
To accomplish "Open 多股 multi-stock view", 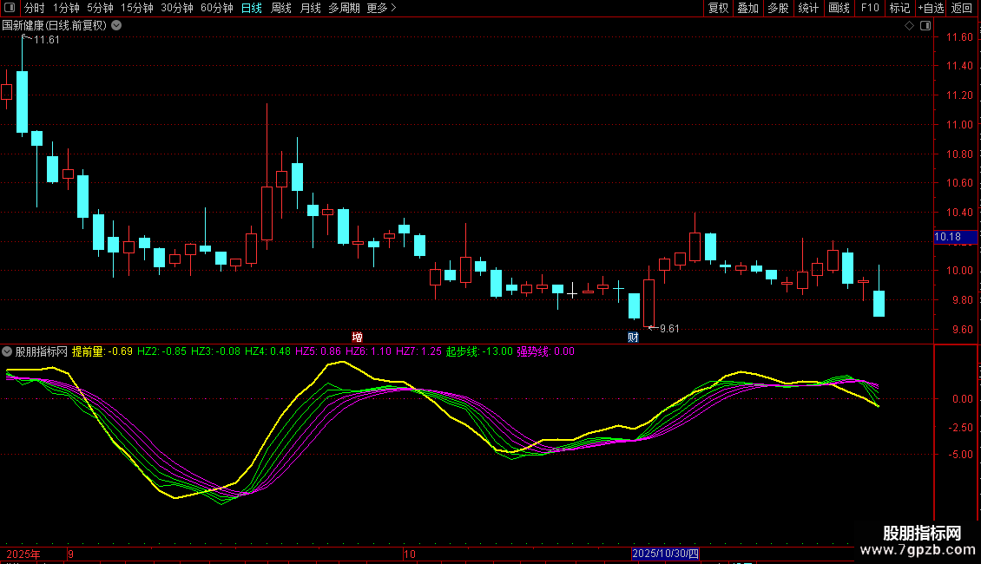I will pyautogui.click(x=778, y=8).
